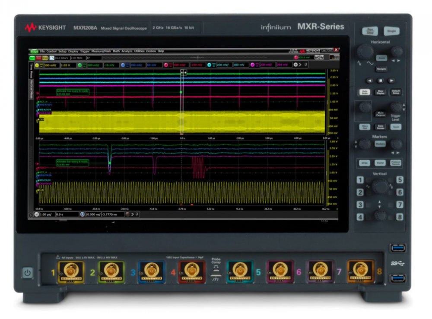The height and width of the screenshot is (319, 432).
Task: Toggle yellow channel 1 on the screen toolbar
Action: point(37,65)
